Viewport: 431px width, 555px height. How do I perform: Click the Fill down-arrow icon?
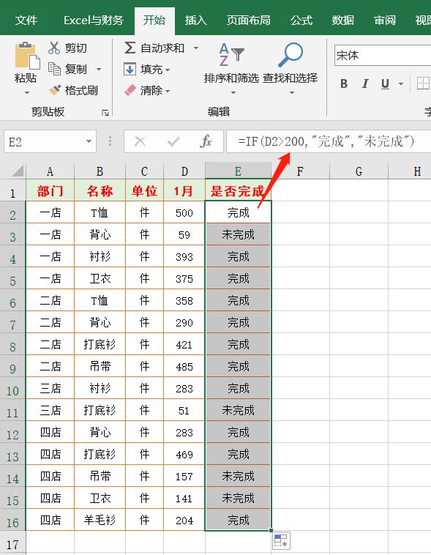coord(130,69)
